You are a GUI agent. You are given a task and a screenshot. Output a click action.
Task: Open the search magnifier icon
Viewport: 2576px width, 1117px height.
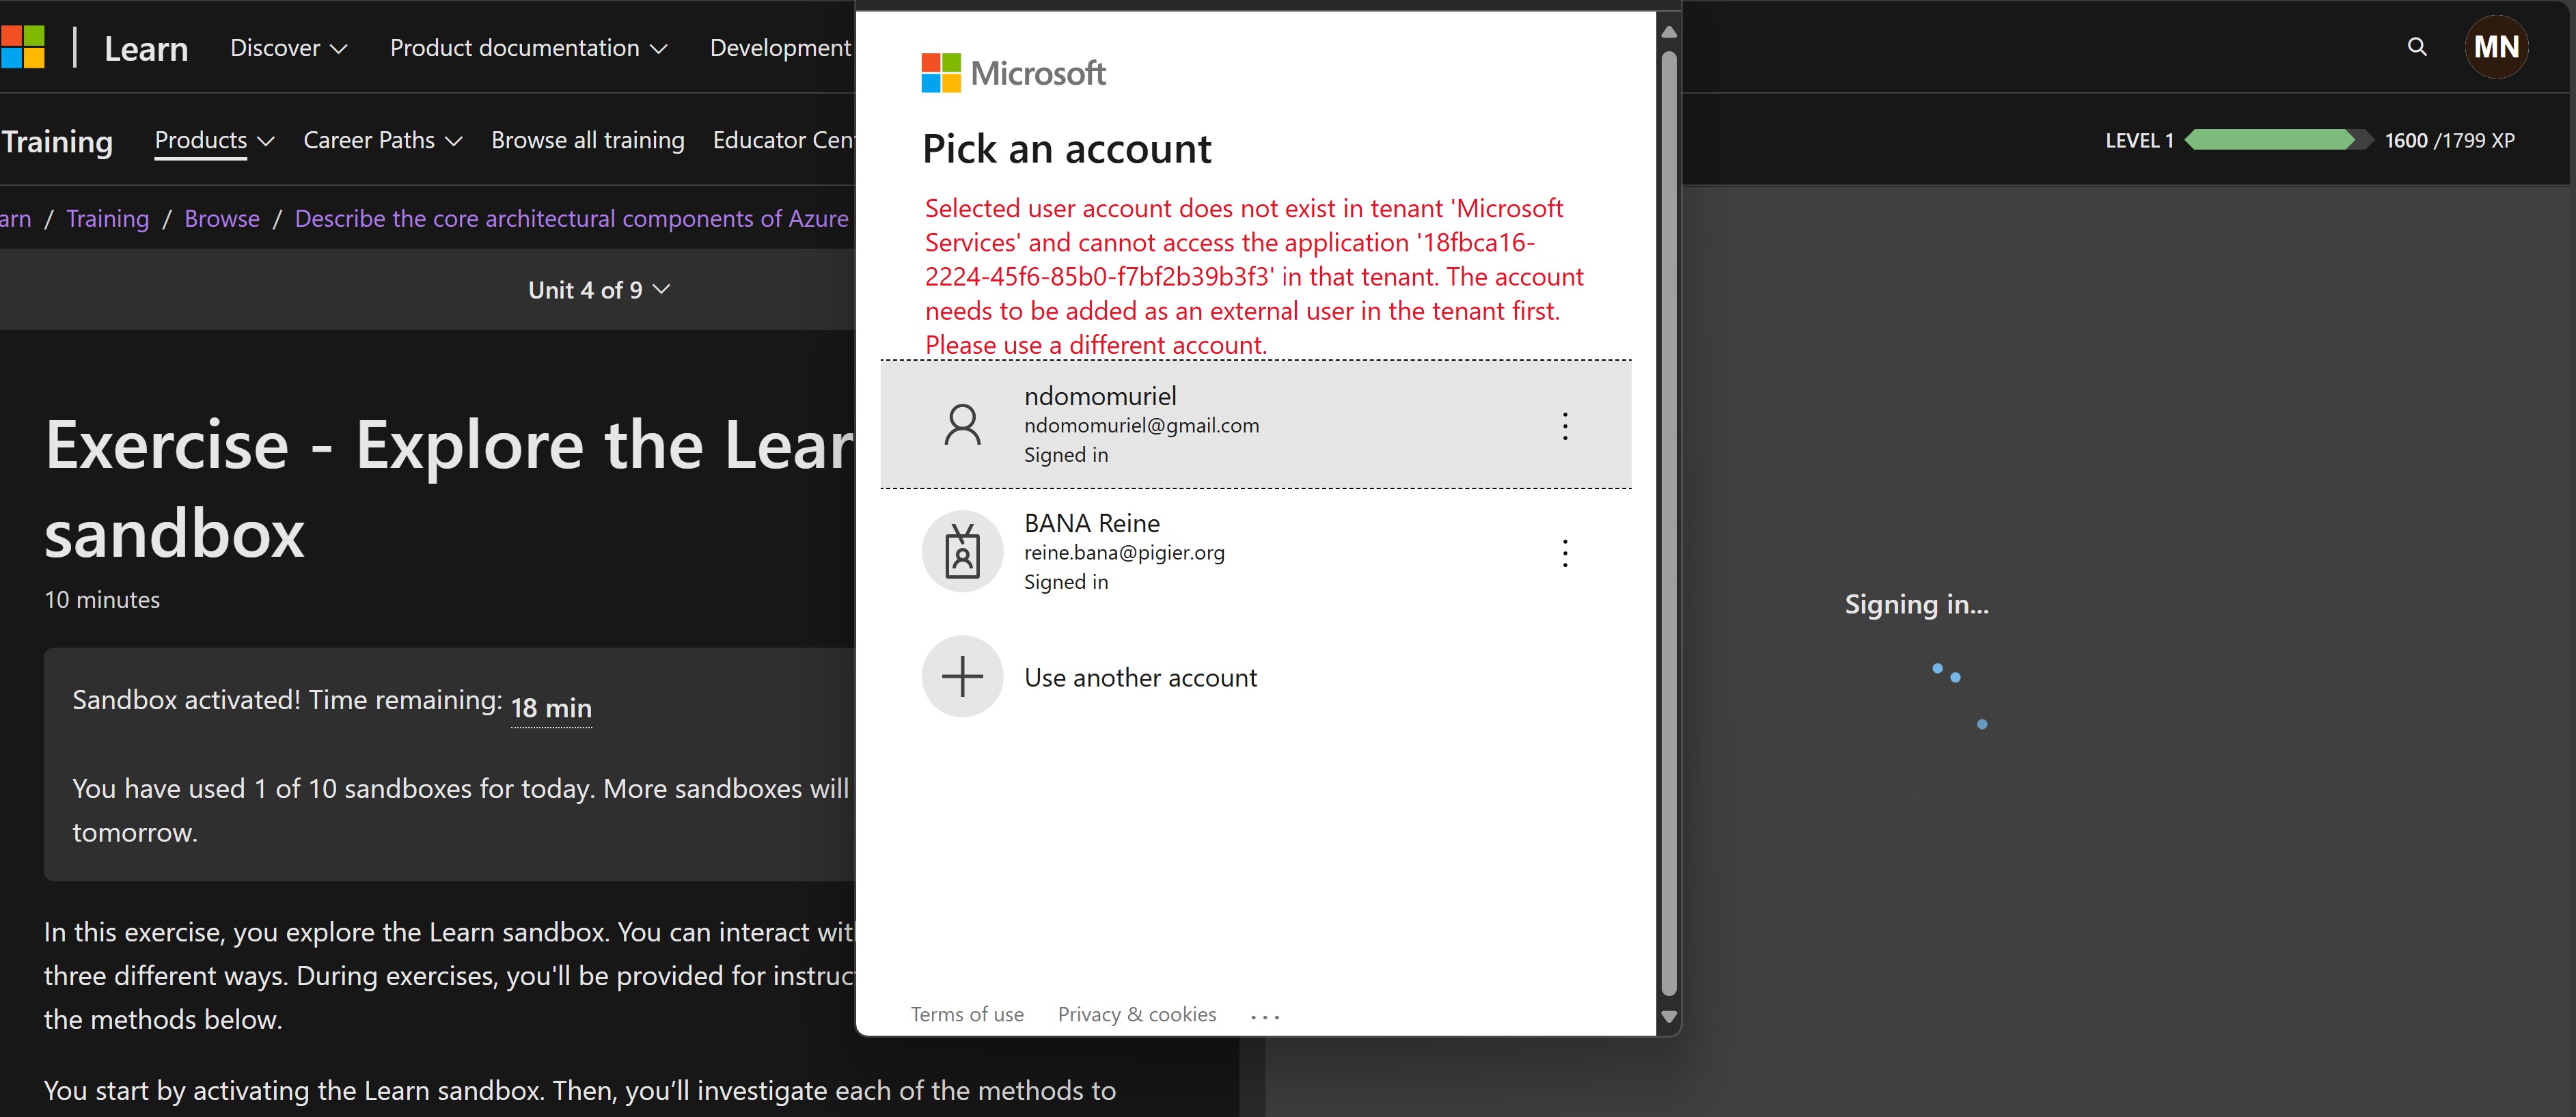[2417, 46]
